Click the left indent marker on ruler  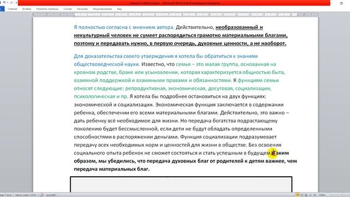click(74, 16)
